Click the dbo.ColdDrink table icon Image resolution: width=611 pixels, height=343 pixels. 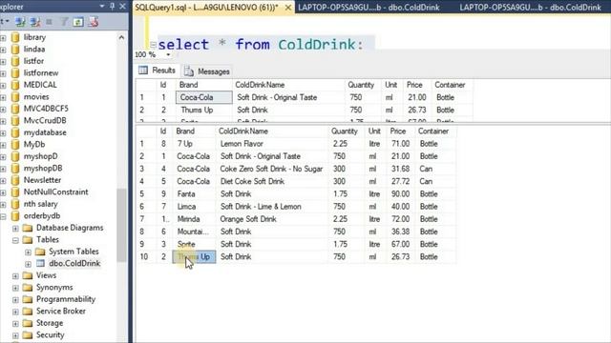pyautogui.click(x=40, y=263)
